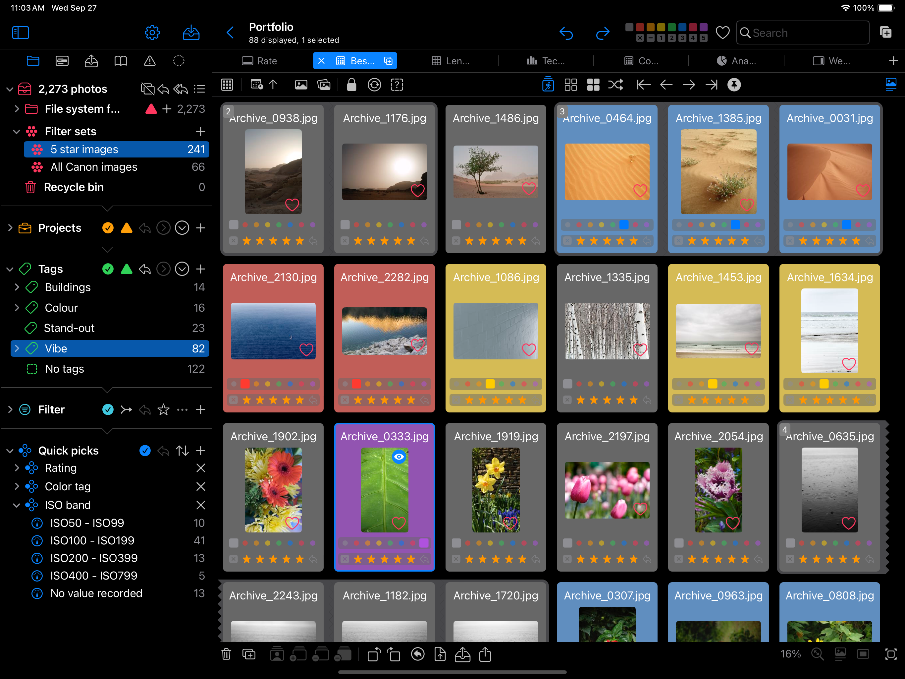Image resolution: width=905 pixels, height=679 pixels.
Task: Switch to the Rate tab
Action: (259, 61)
